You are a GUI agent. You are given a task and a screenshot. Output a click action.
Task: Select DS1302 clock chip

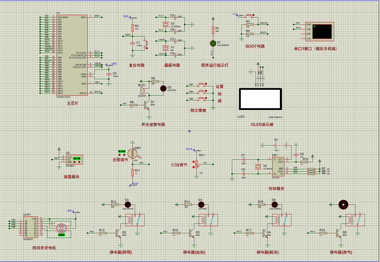pos(278,167)
